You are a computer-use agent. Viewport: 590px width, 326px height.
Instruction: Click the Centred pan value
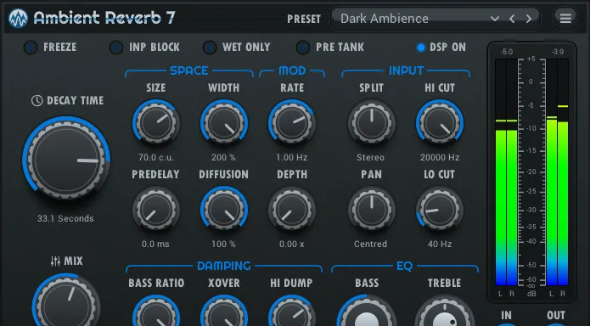pos(370,244)
